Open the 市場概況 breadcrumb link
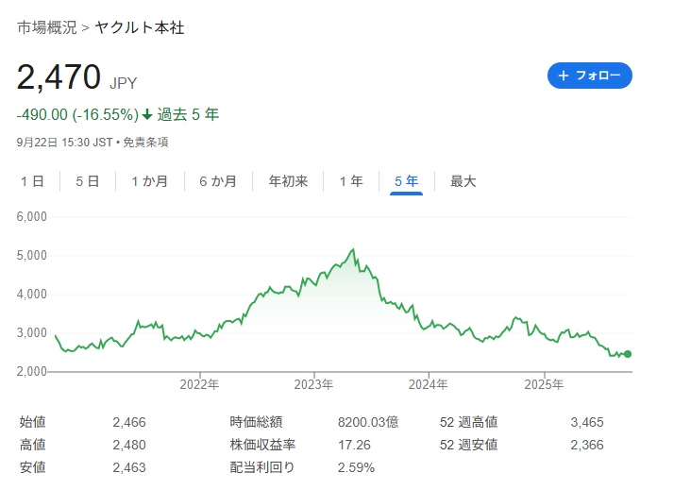The height and width of the screenshot is (490, 674). [47, 27]
